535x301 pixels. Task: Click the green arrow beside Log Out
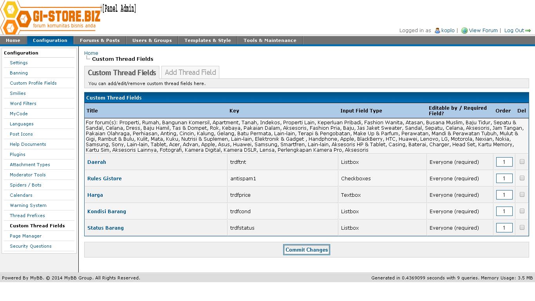tap(528, 31)
